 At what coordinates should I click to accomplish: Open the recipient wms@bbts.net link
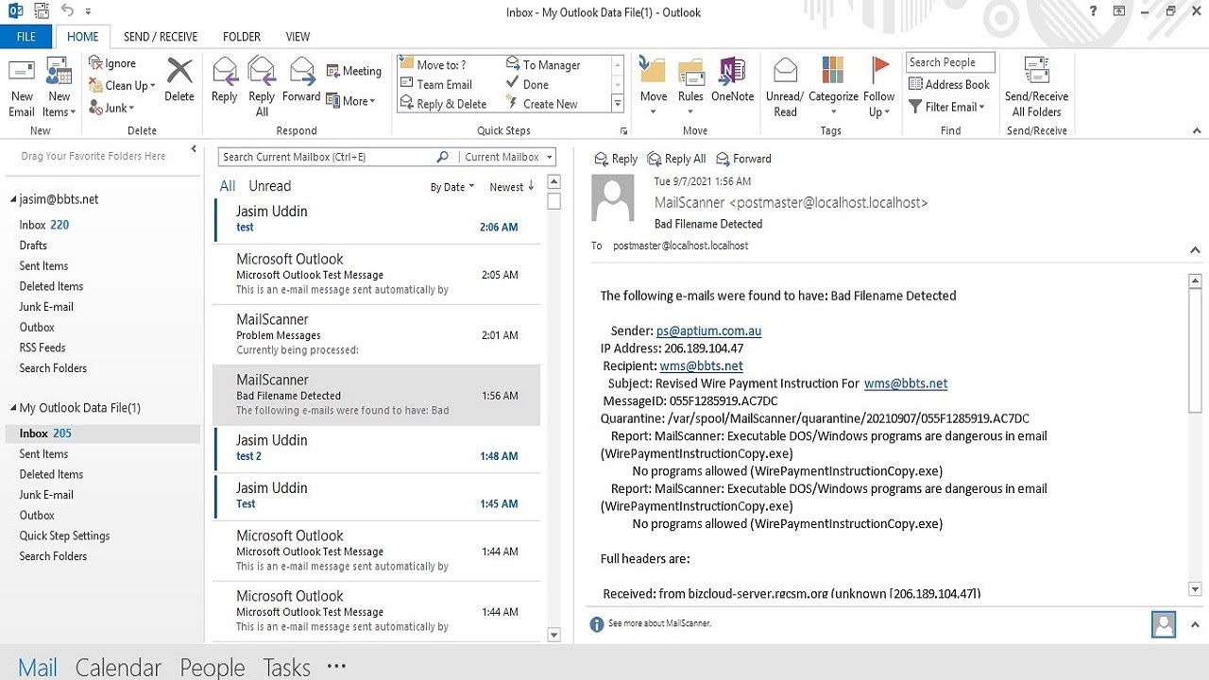701,365
